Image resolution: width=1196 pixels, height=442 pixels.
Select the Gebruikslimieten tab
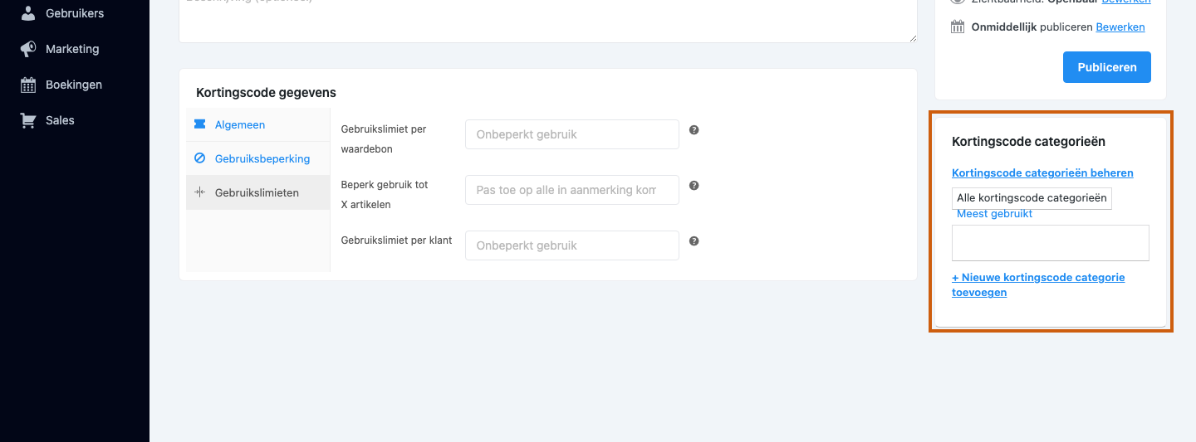pyautogui.click(x=257, y=192)
